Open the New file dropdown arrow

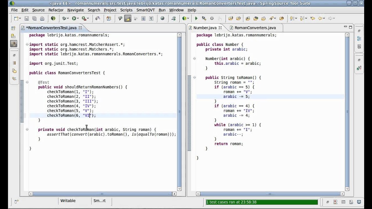[x=19, y=18]
